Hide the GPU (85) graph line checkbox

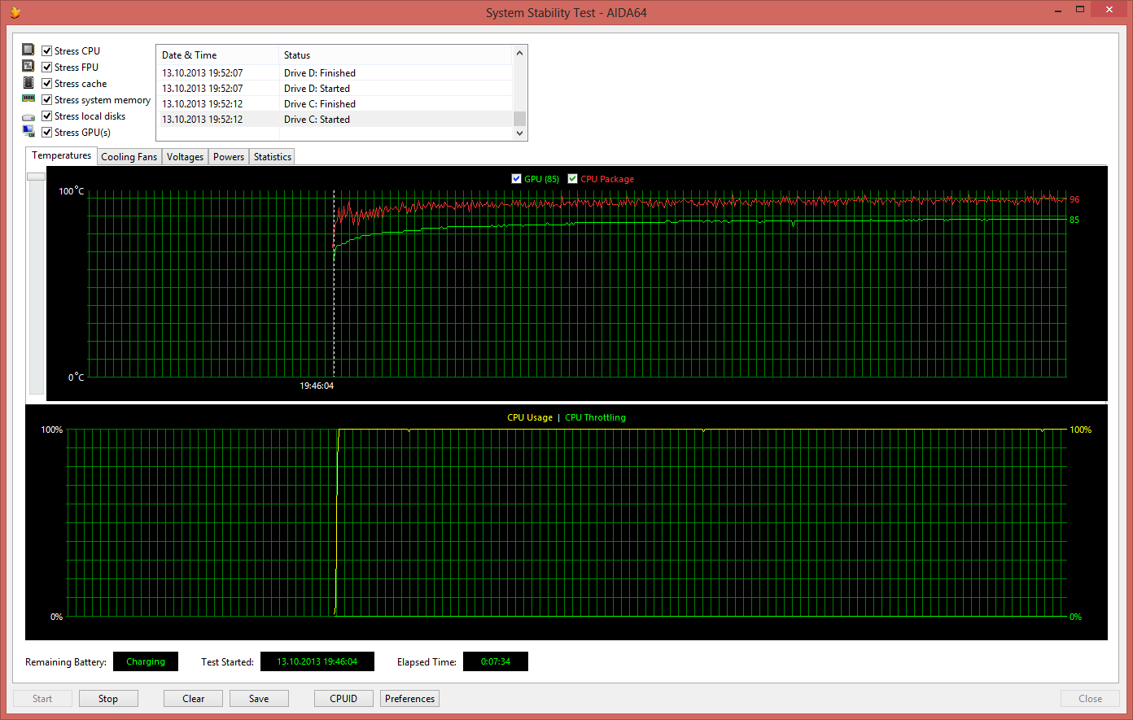pos(516,179)
